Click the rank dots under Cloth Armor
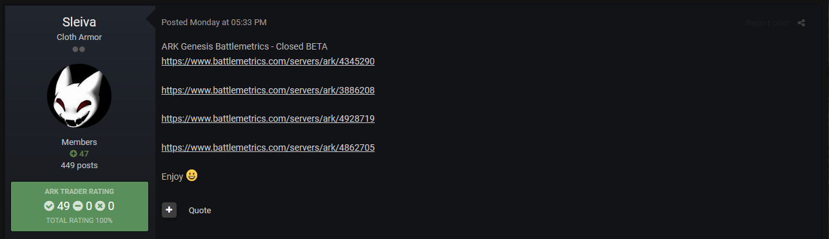829x239 pixels. click(79, 49)
